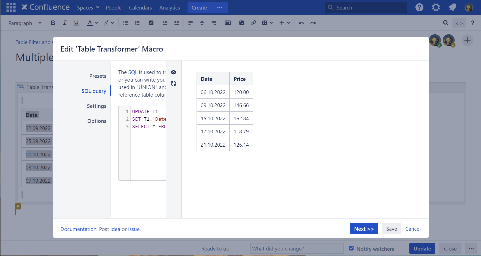Open editor help question mark
The width and height of the screenshot is (481, 256).
pyautogui.click(x=473, y=23)
